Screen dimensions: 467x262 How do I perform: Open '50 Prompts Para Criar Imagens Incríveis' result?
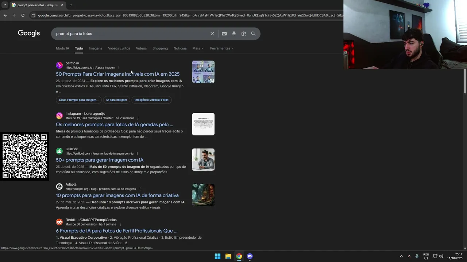point(117,74)
